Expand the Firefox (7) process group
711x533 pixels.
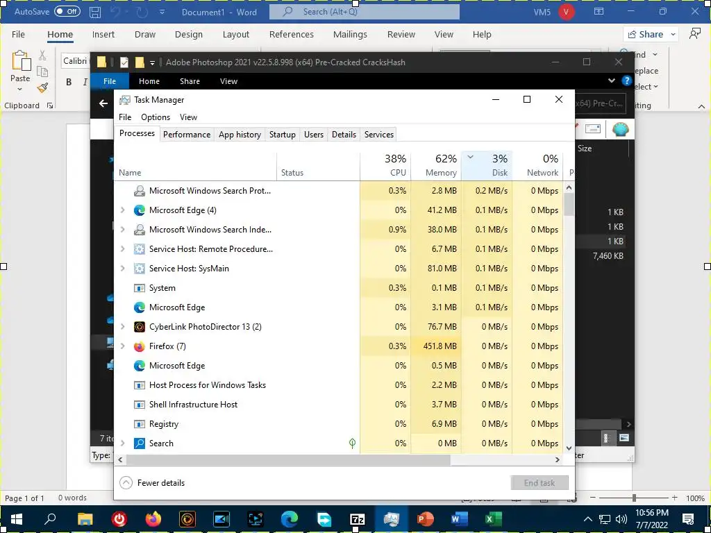point(122,346)
